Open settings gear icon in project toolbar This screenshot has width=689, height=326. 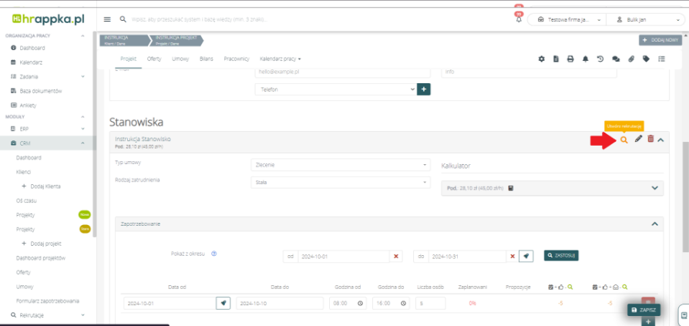541,59
